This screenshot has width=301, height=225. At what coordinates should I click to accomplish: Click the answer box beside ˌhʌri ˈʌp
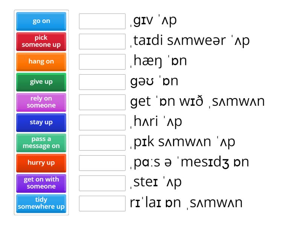[x=102, y=121]
